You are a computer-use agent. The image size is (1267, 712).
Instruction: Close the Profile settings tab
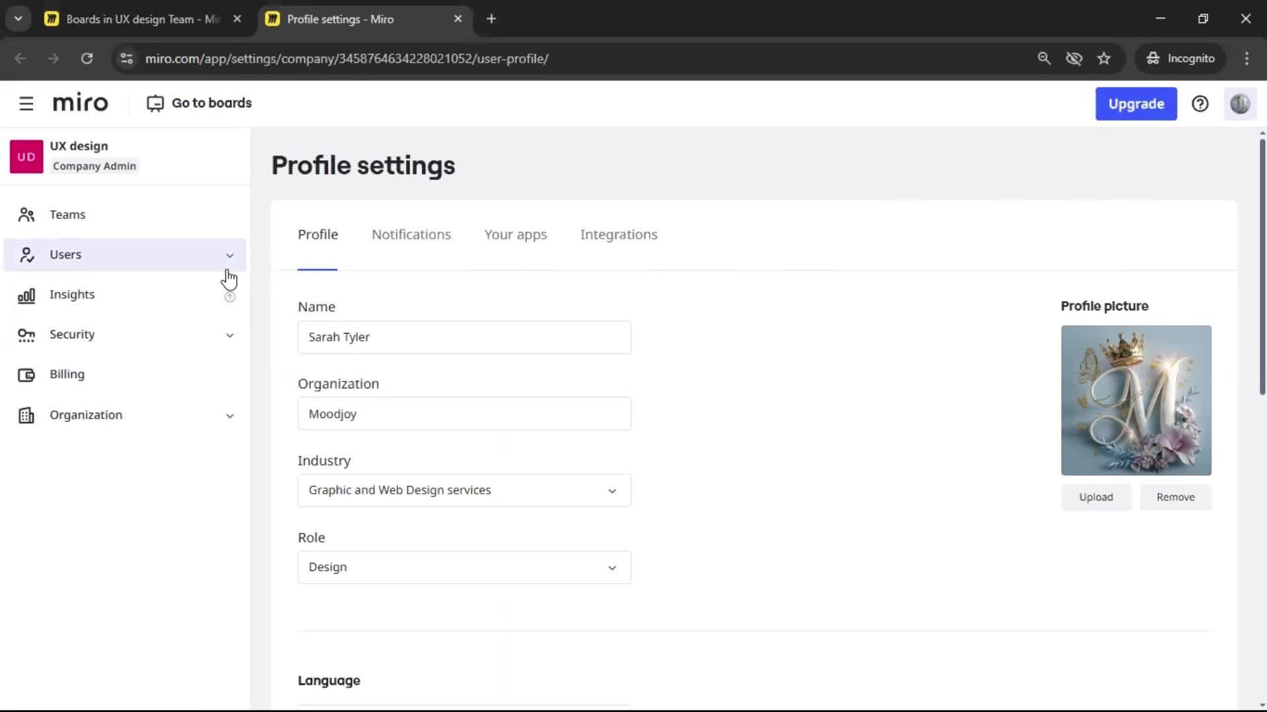pyautogui.click(x=458, y=18)
